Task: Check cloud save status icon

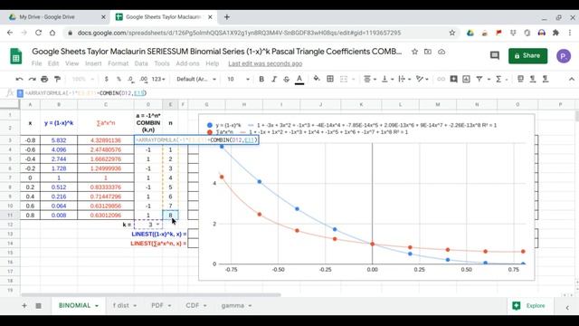Action: click(441, 52)
